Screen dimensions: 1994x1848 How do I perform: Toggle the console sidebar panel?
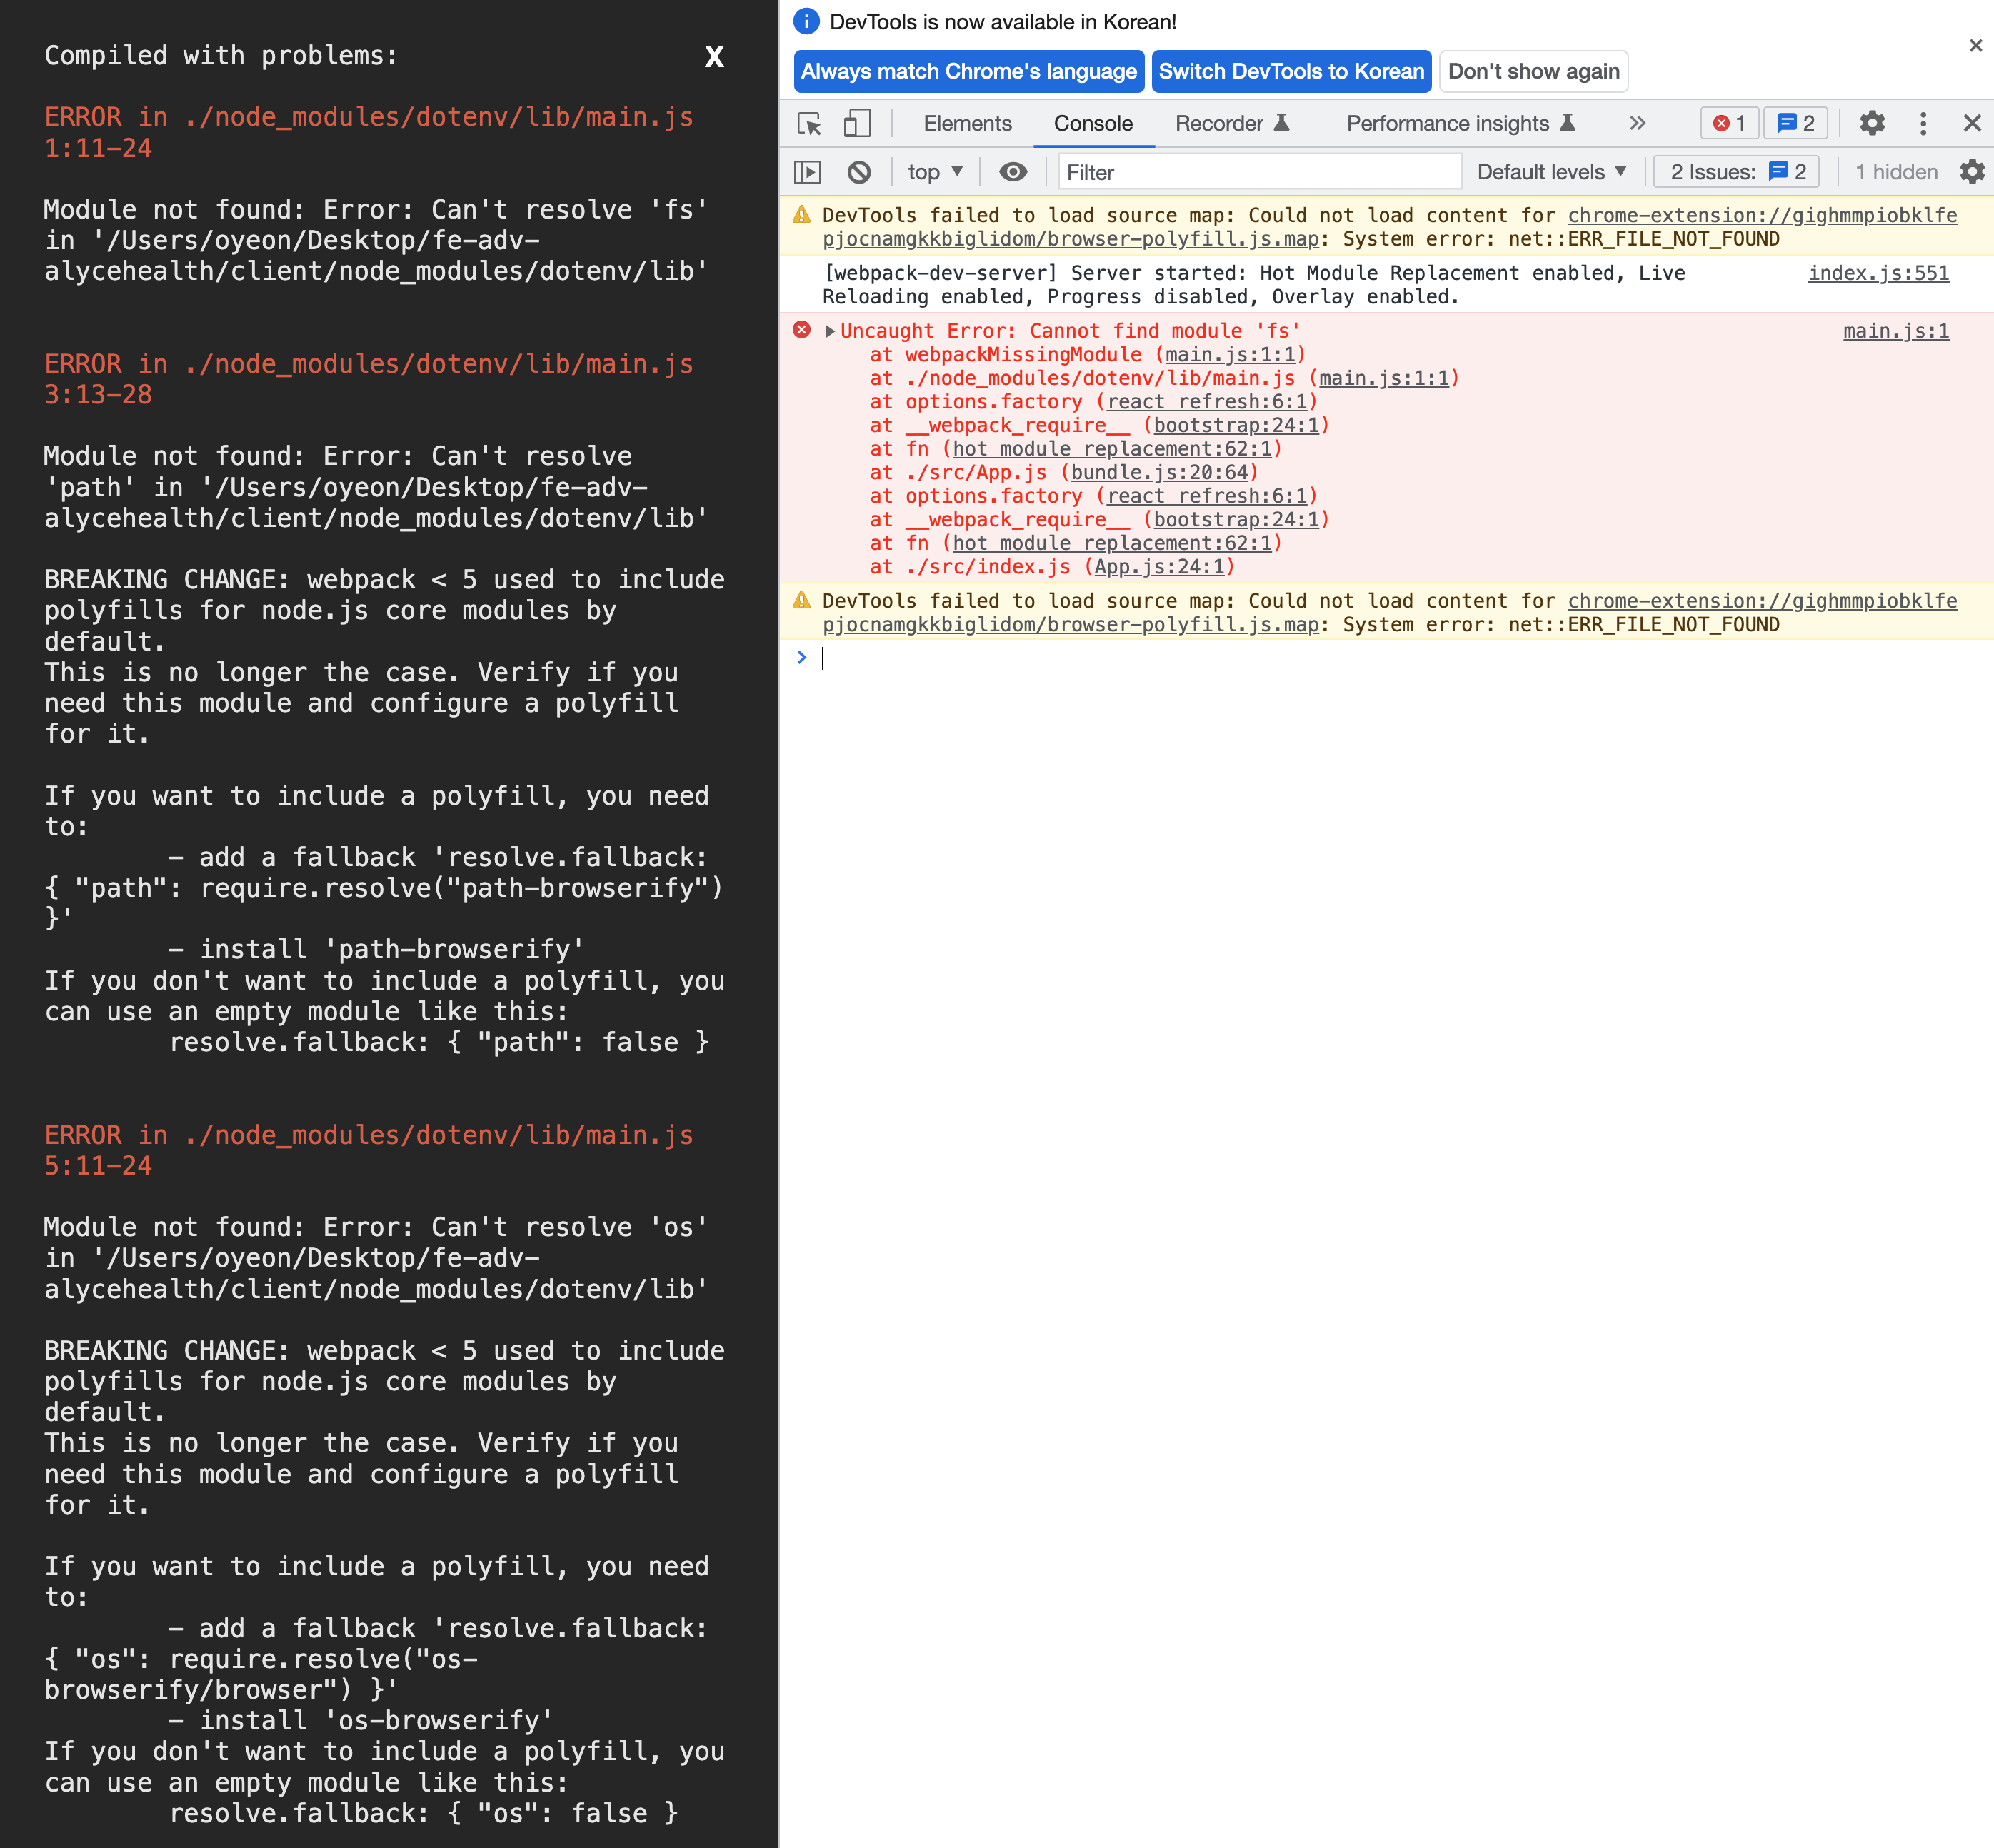808,172
